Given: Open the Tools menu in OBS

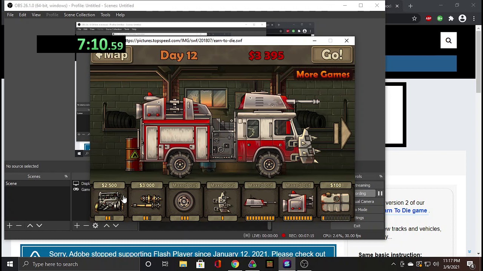Looking at the screenshot, I should click(105, 15).
